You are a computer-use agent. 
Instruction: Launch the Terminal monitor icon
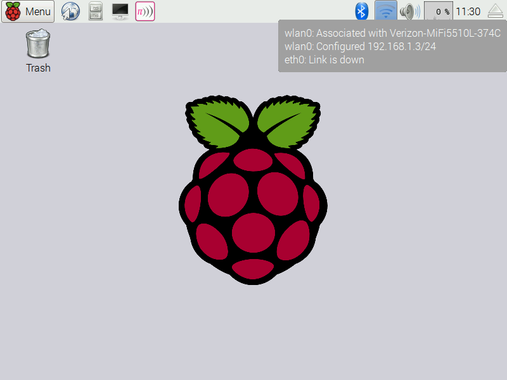[120, 11]
